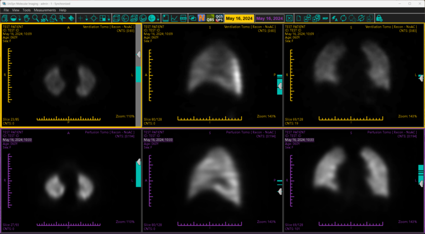Click the overlapping screens icon

(193, 18)
